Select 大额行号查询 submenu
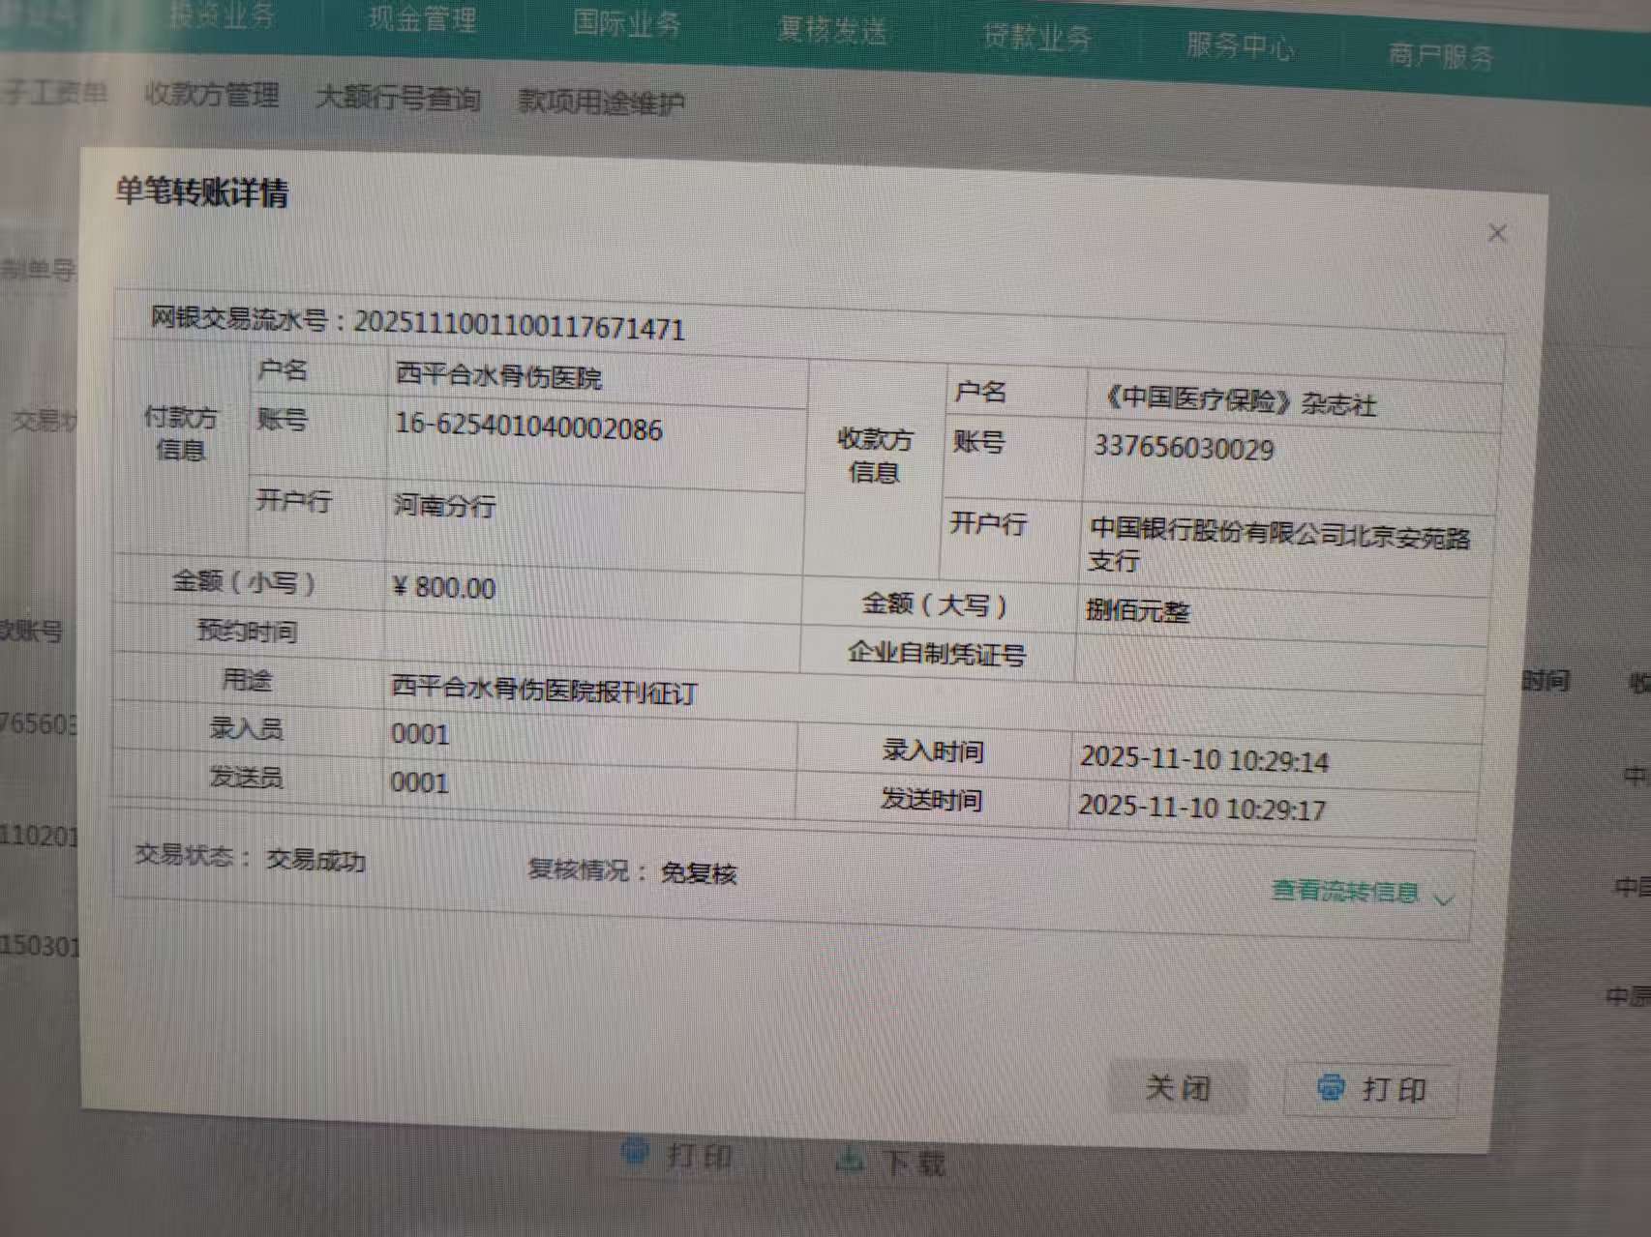This screenshot has height=1237, width=1651. click(398, 98)
